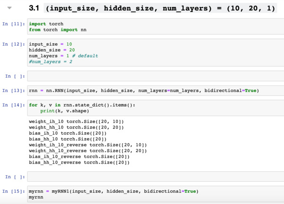
Task: Place cursor in 'hidden_size = 20' line
Action: click(x=52, y=50)
